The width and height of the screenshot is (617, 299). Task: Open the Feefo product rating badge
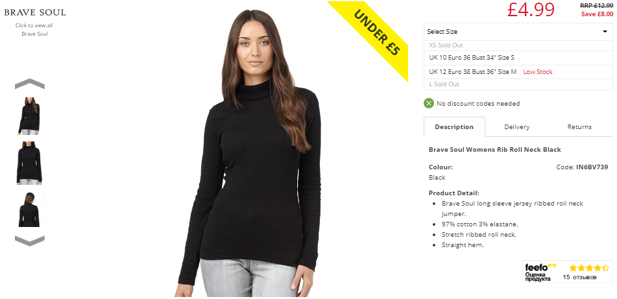click(568, 272)
